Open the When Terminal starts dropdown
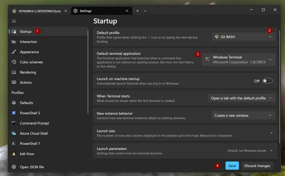Viewport: 285px width, 176px height. (241, 98)
